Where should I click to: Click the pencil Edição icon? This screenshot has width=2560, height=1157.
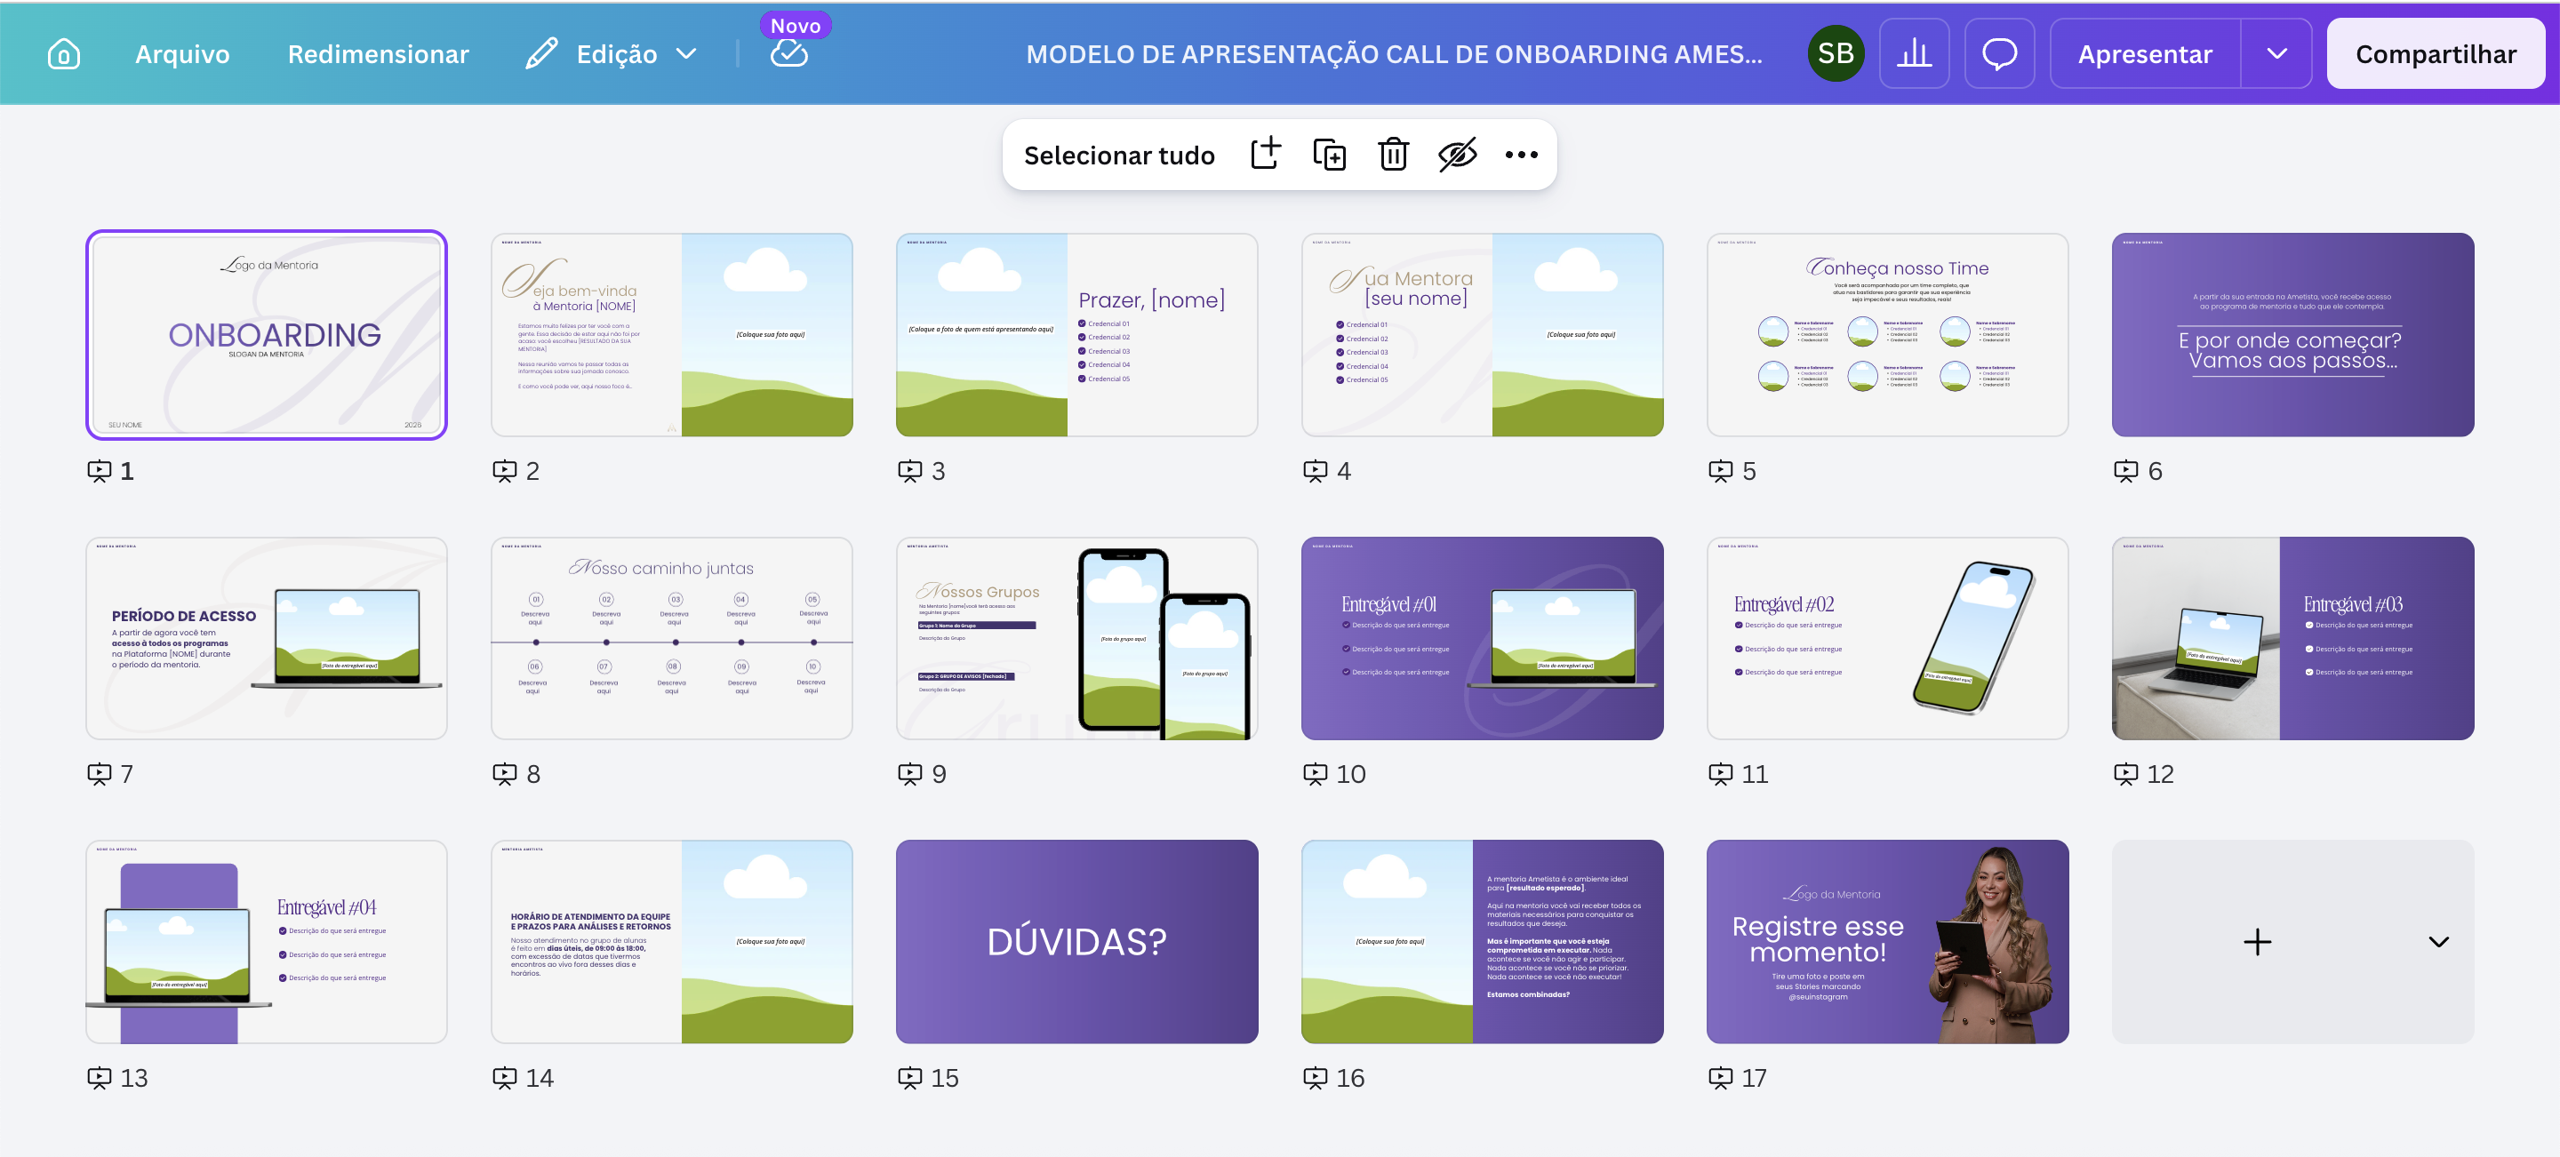coord(541,53)
